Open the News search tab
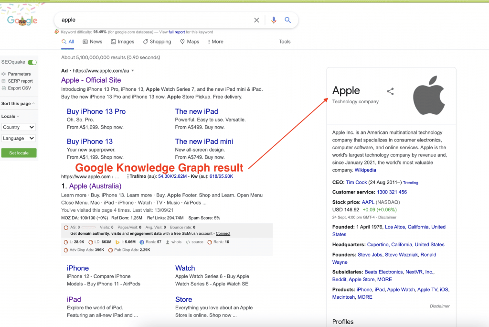This screenshot has width=489, height=327. pyautogui.click(x=92, y=42)
